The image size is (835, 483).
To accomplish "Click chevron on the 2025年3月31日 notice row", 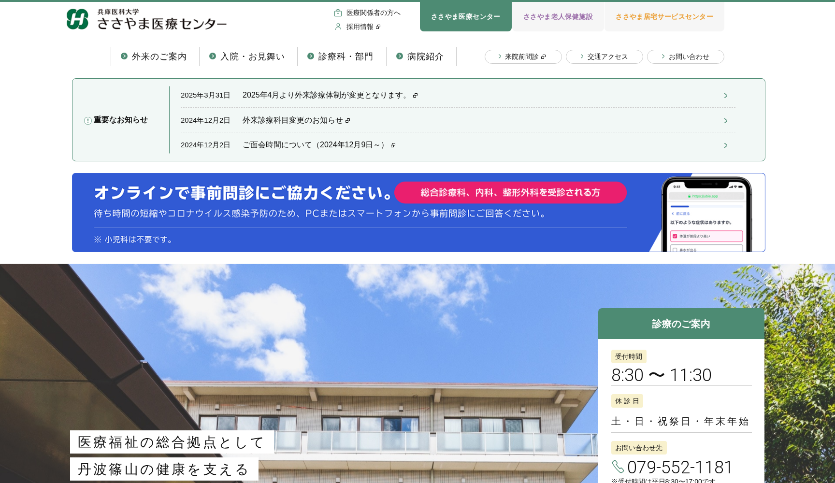I will (x=725, y=96).
